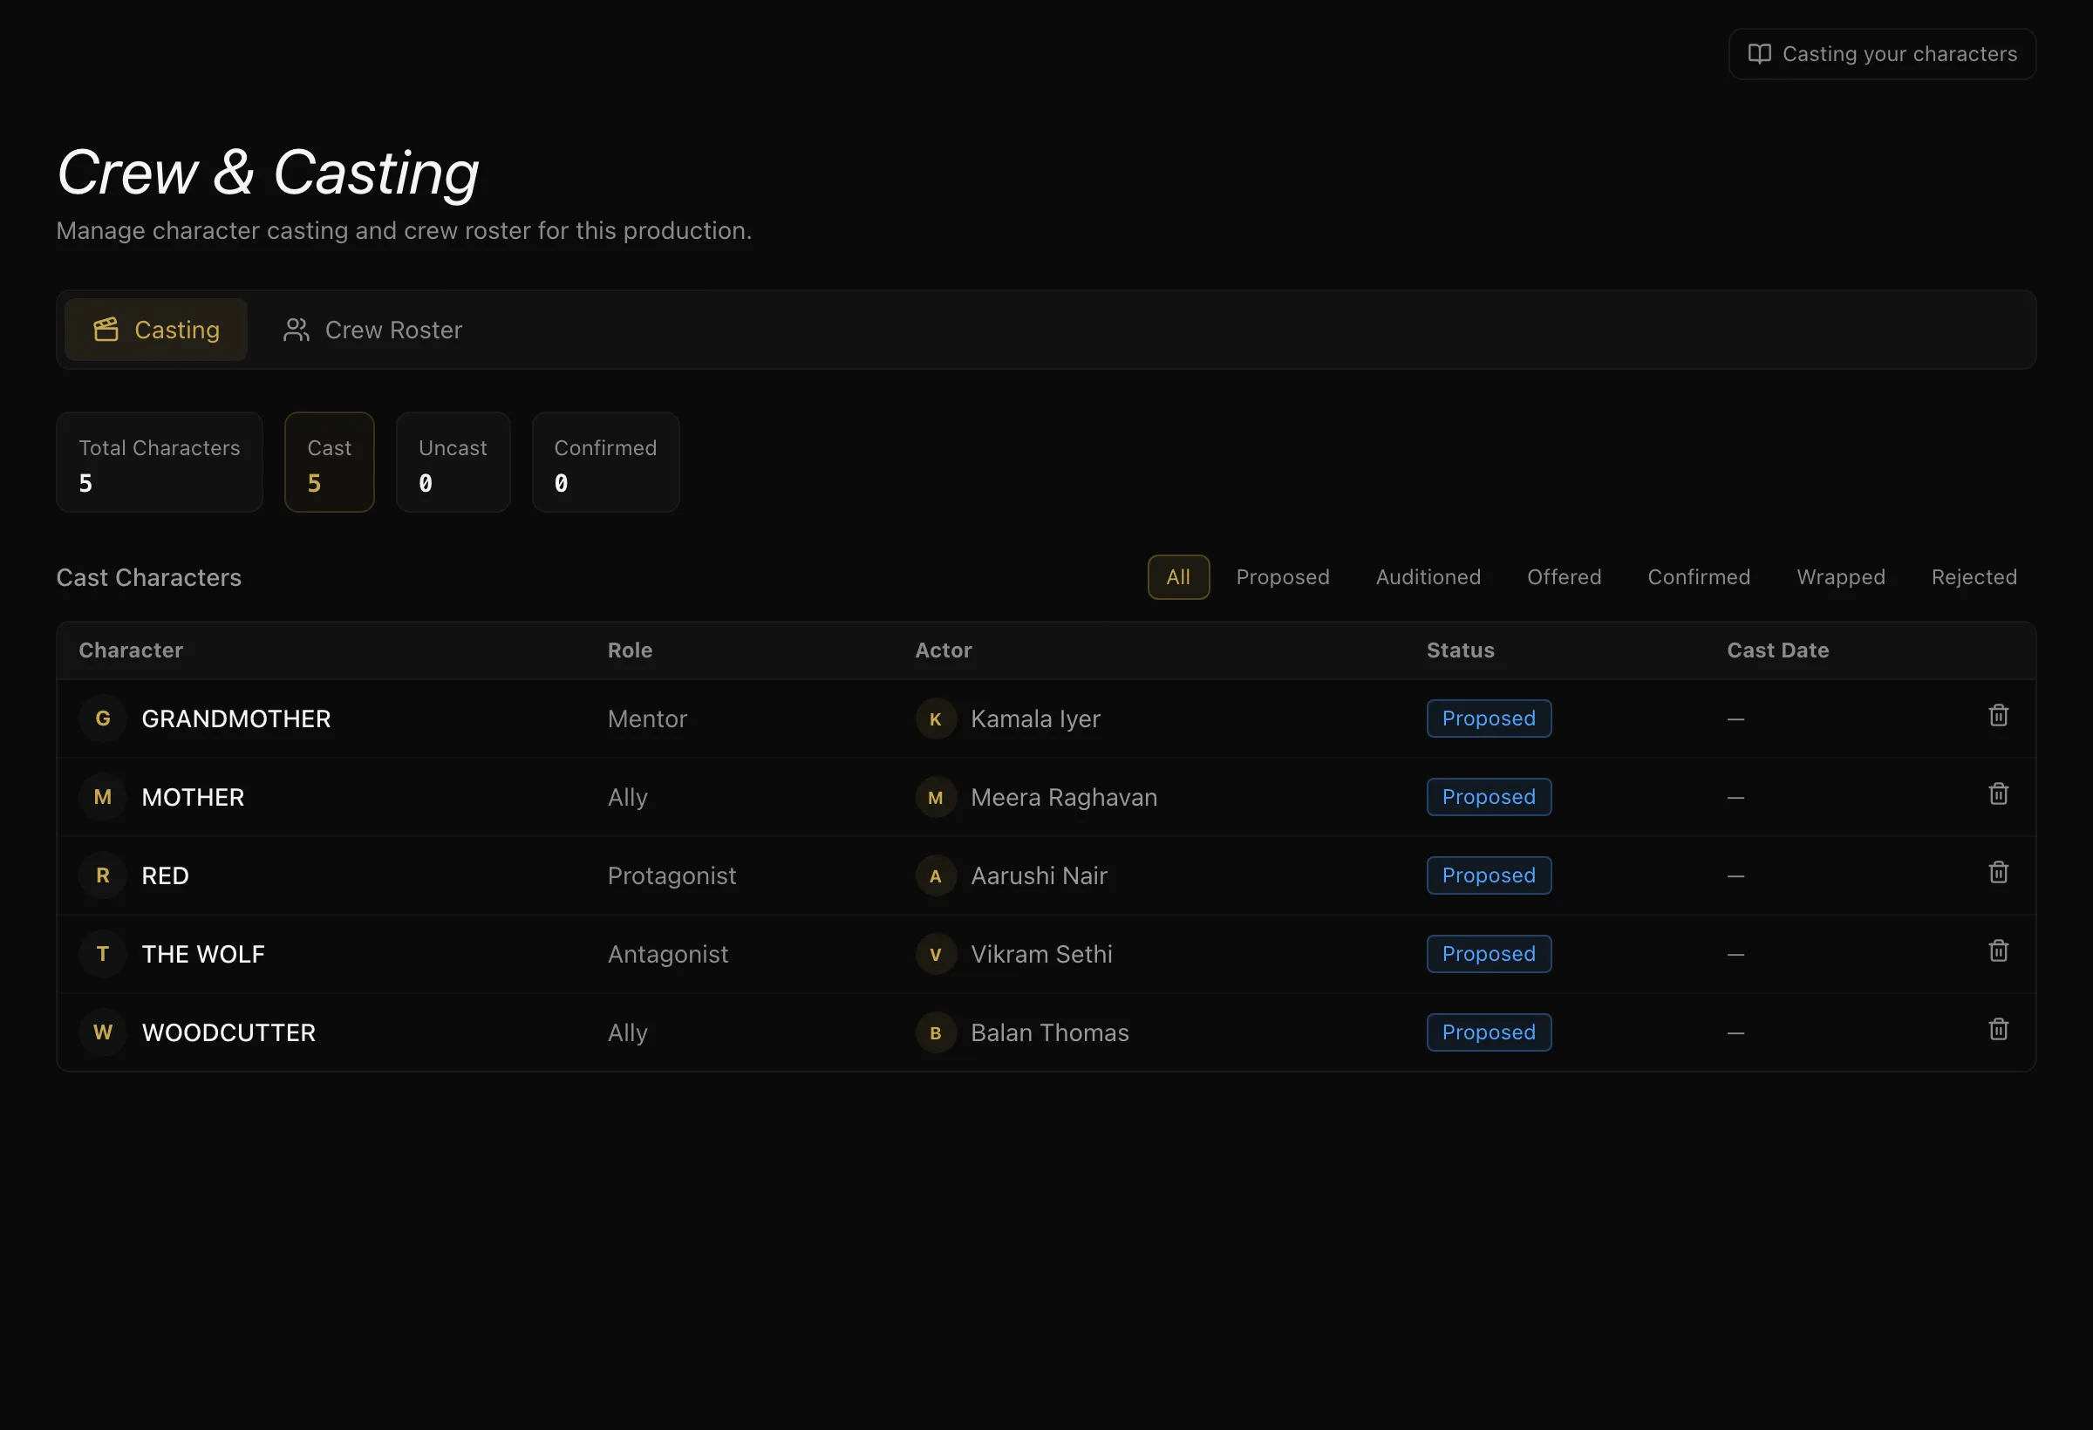Click the Uncast count card
This screenshot has width=2093, height=1430.
click(453, 463)
